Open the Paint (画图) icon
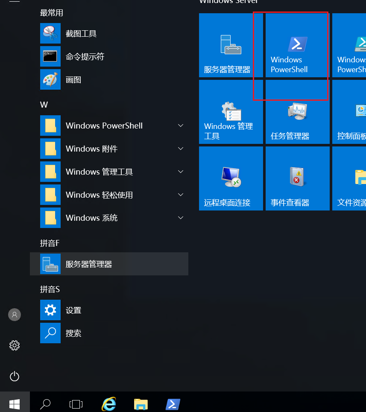The height and width of the screenshot is (412, 366). coord(50,79)
